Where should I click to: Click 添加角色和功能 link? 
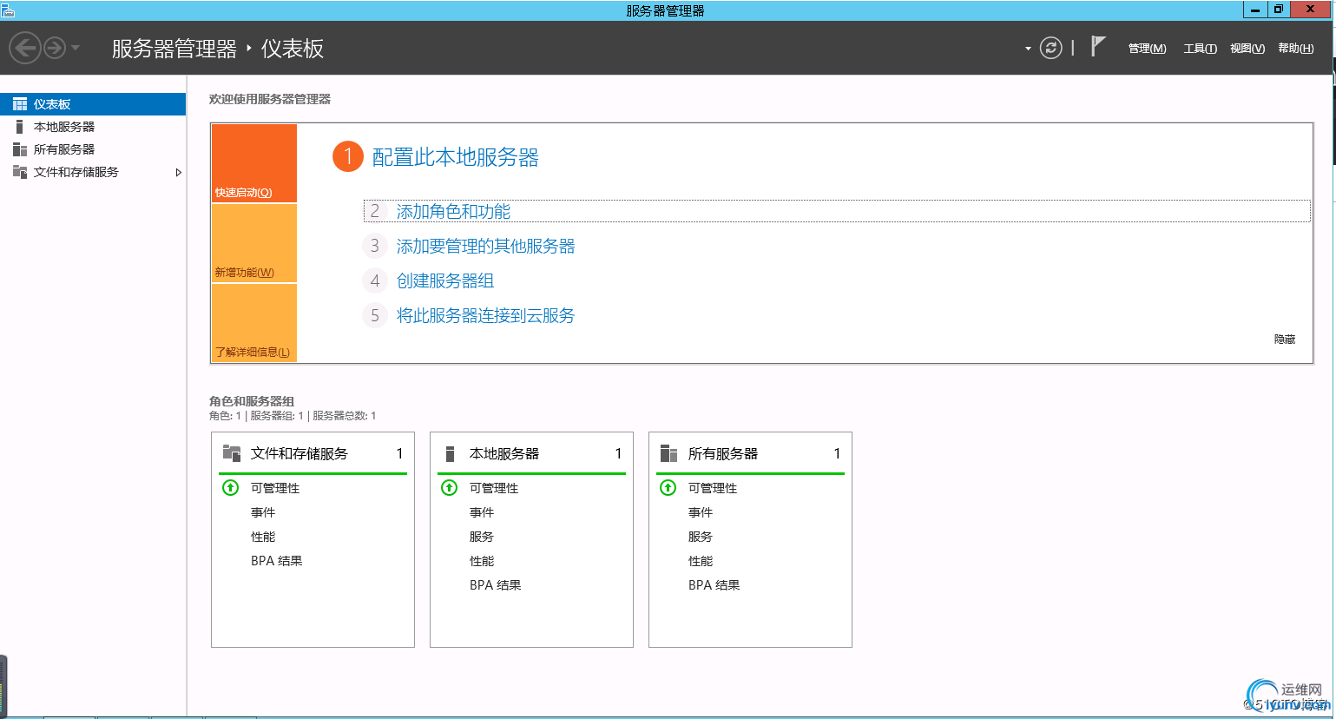tap(453, 211)
